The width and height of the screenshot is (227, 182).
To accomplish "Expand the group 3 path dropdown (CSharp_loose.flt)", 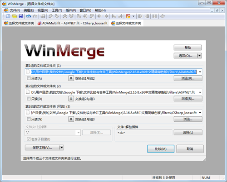I will click(200, 113).
